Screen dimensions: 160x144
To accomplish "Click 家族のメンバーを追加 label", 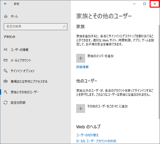I will point(100,56).
